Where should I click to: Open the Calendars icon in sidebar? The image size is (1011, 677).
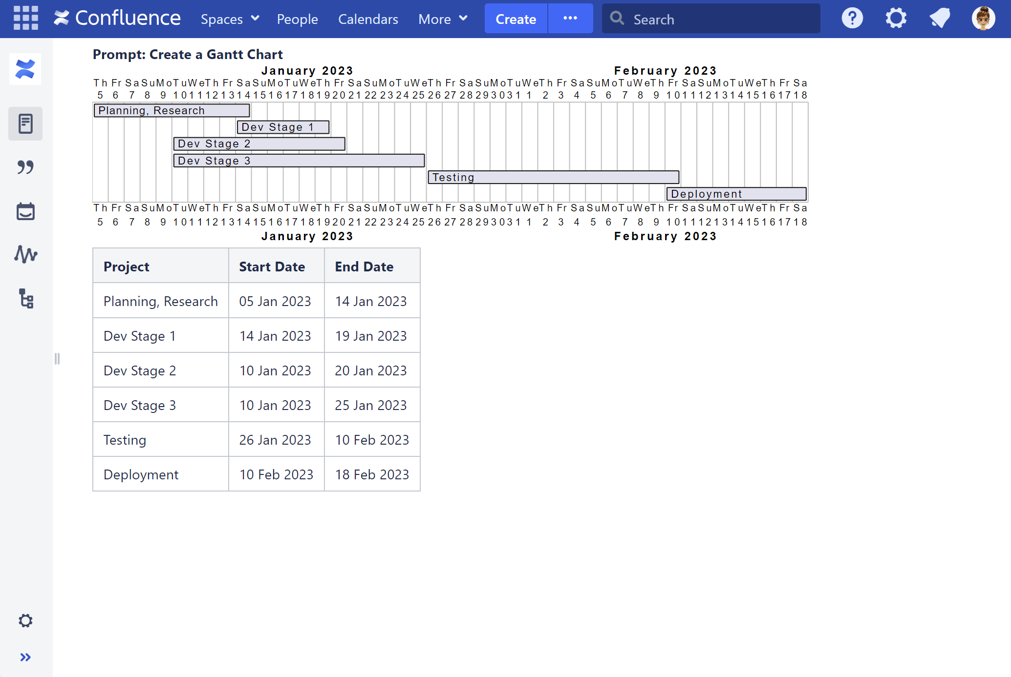[25, 211]
